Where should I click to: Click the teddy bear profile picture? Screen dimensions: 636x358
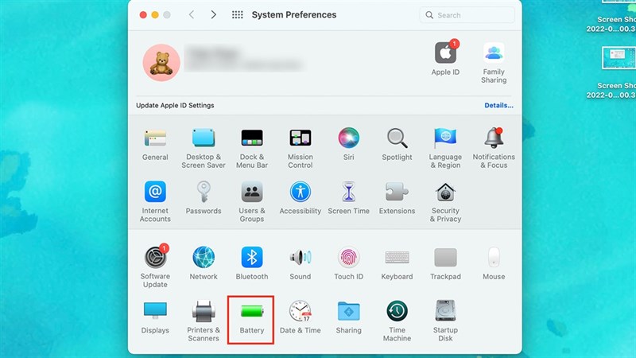pyautogui.click(x=161, y=63)
